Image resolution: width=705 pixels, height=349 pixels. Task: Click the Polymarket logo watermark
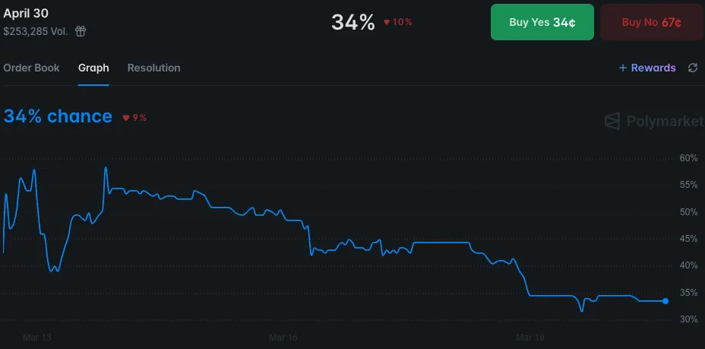[x=653, y=121]
